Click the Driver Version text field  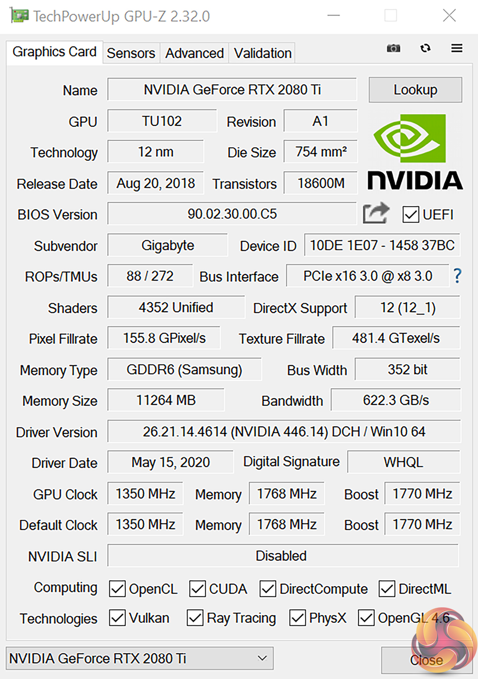[x=284, y=431]
